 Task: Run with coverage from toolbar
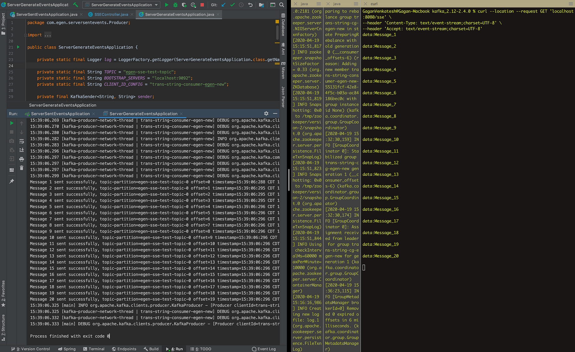tap(184, 5)
